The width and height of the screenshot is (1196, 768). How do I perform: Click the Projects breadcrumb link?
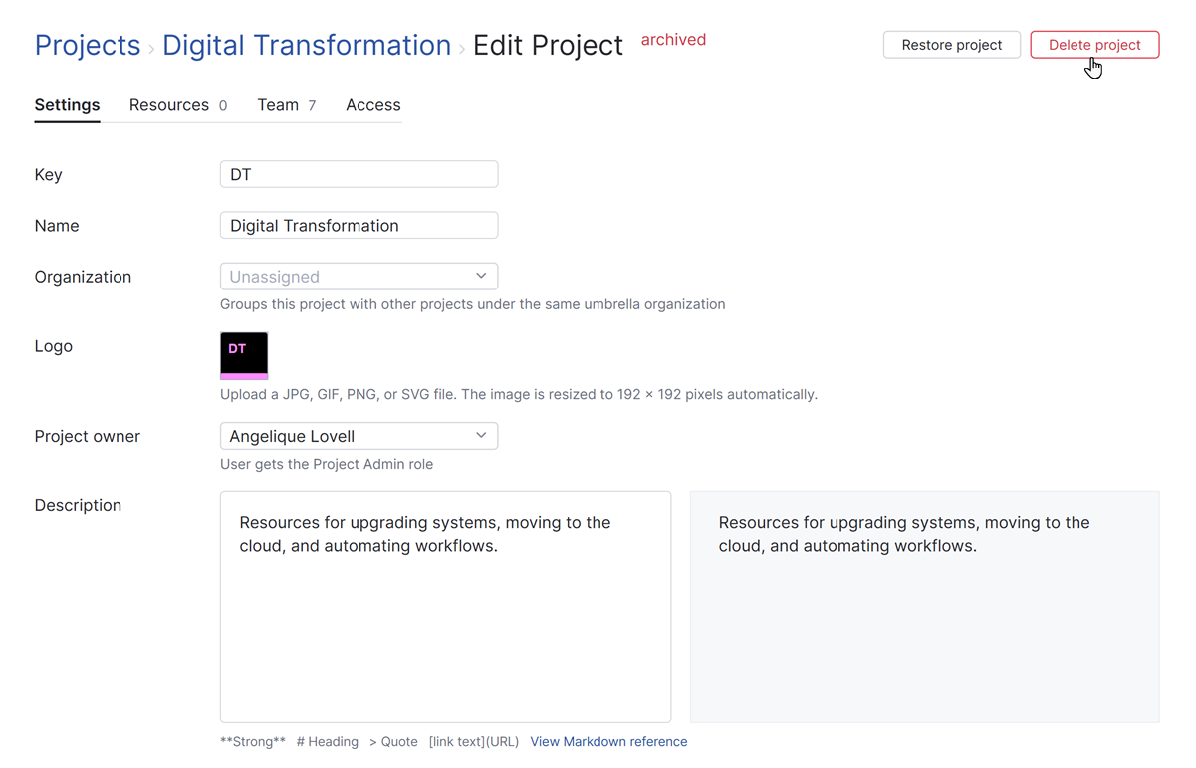pos(88,45)
